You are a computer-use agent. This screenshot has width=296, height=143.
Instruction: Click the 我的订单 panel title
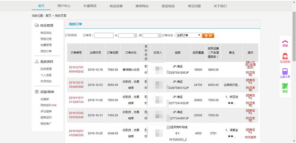(x=75, y=24)
